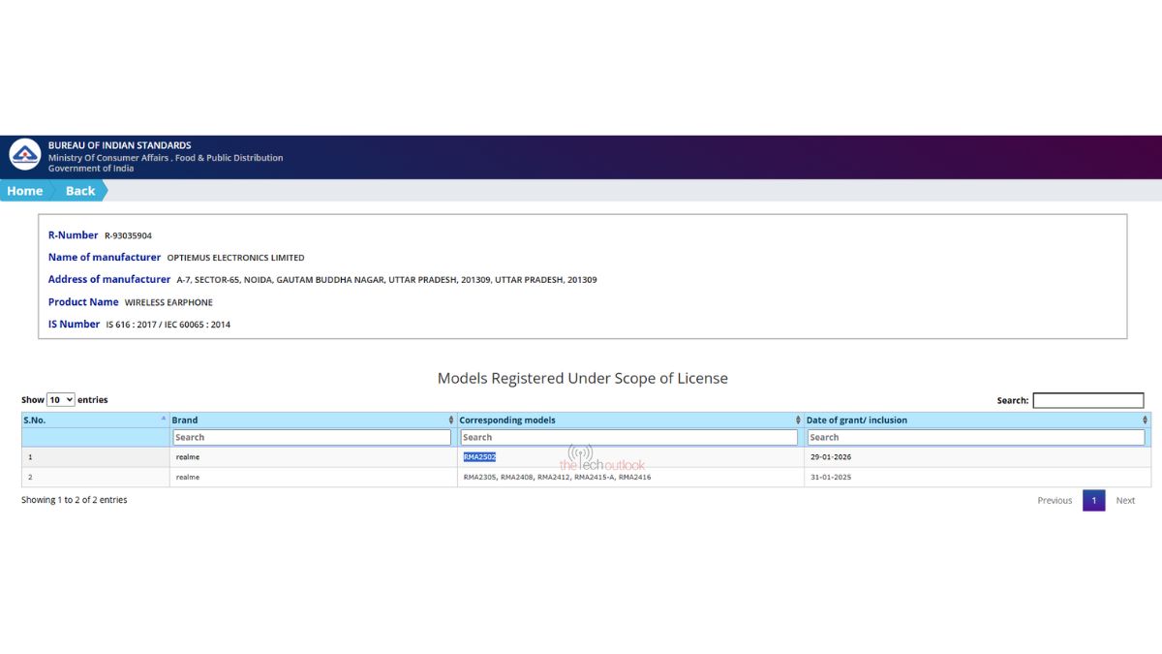1162x654 pixels.
Task: Select the realme brand cell in row 1
Action: (x=188, y=457)
